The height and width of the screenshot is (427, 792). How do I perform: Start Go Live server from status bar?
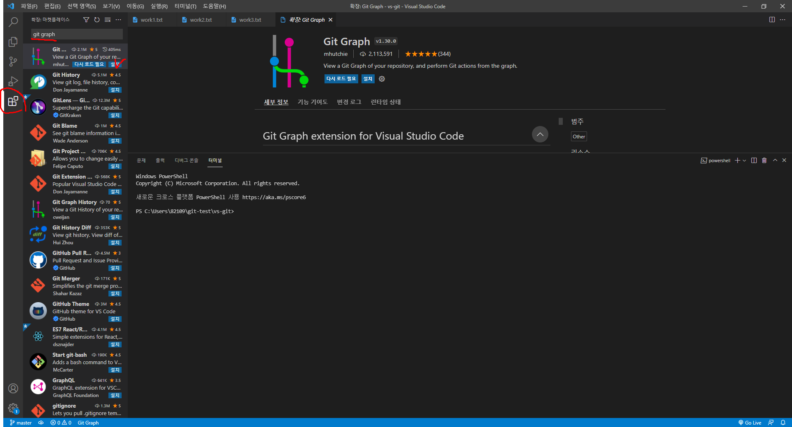[750, 423]
